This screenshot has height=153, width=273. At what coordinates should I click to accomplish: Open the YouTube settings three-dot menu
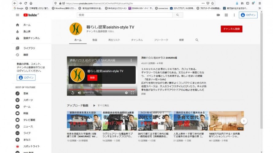pos(234,15)
